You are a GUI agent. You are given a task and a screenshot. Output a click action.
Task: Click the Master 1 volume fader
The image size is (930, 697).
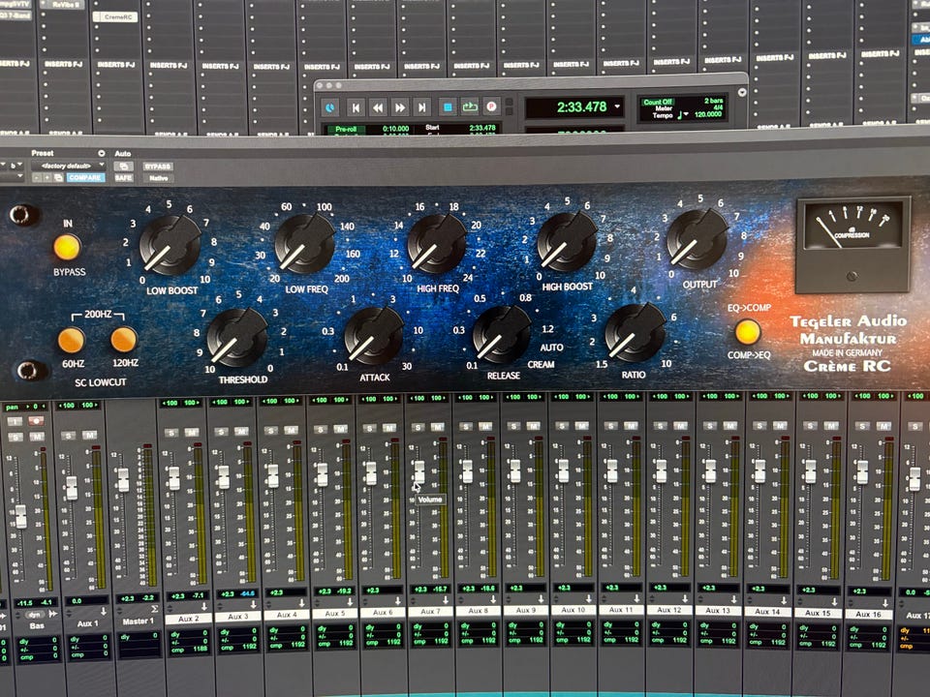coord(123,479)
